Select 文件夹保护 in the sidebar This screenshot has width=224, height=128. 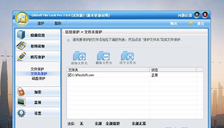point(39,74)
